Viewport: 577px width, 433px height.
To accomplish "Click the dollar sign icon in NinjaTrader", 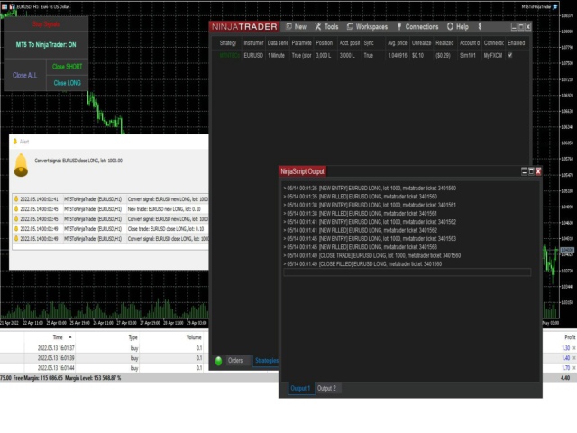I will tap(480, 26).
